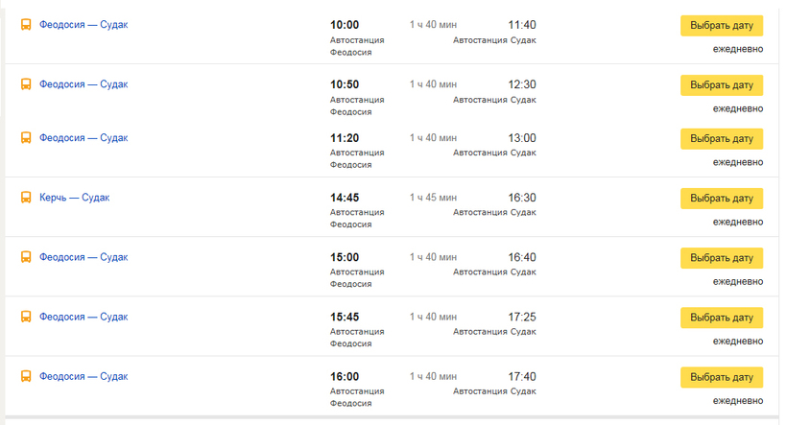
Task: Click the bus icon for the 10:50 departure
Action: click(26, 84)
